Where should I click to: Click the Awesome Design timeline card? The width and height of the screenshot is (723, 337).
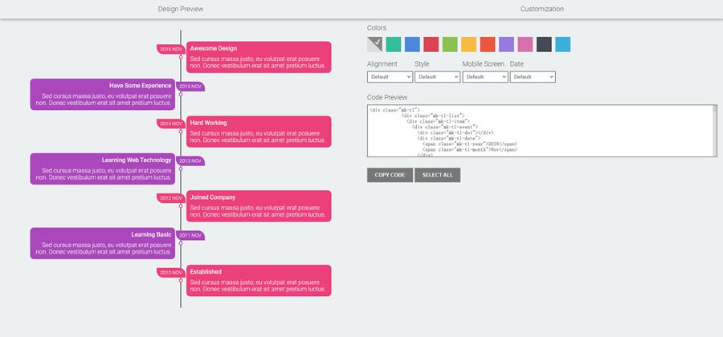(258, 57)
